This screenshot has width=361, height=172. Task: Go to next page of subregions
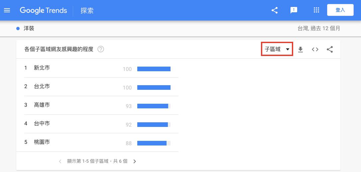point(135,161)
